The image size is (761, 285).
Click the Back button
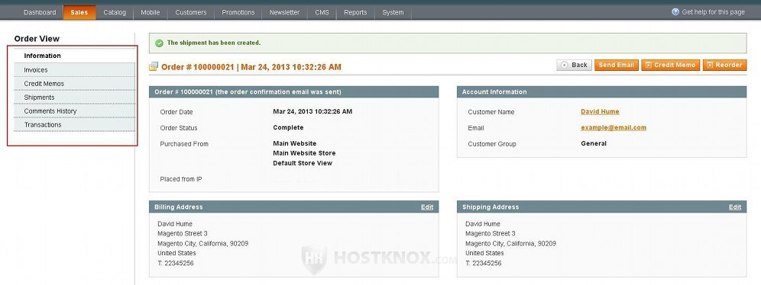coord(574,65)
